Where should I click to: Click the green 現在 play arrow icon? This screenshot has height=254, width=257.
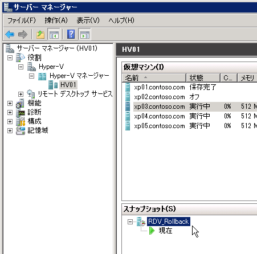(152, 231)
